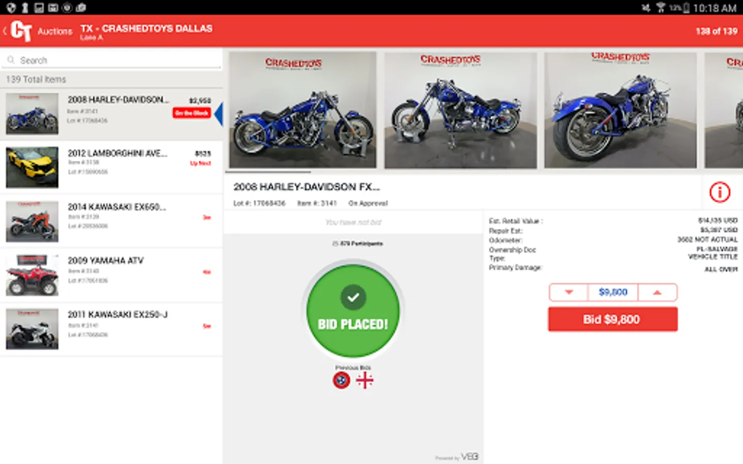Click the Powered by VEB logo
Viewport: 743px width, 464px height.
click(457, 457)
